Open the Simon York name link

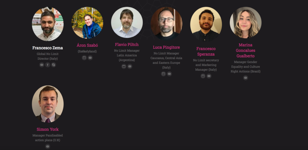(x=48, y=129)
